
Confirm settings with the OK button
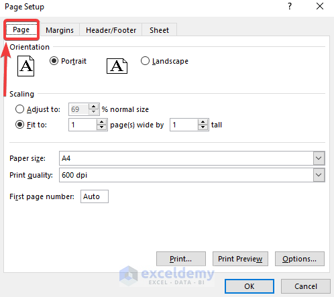coord(249,286)
